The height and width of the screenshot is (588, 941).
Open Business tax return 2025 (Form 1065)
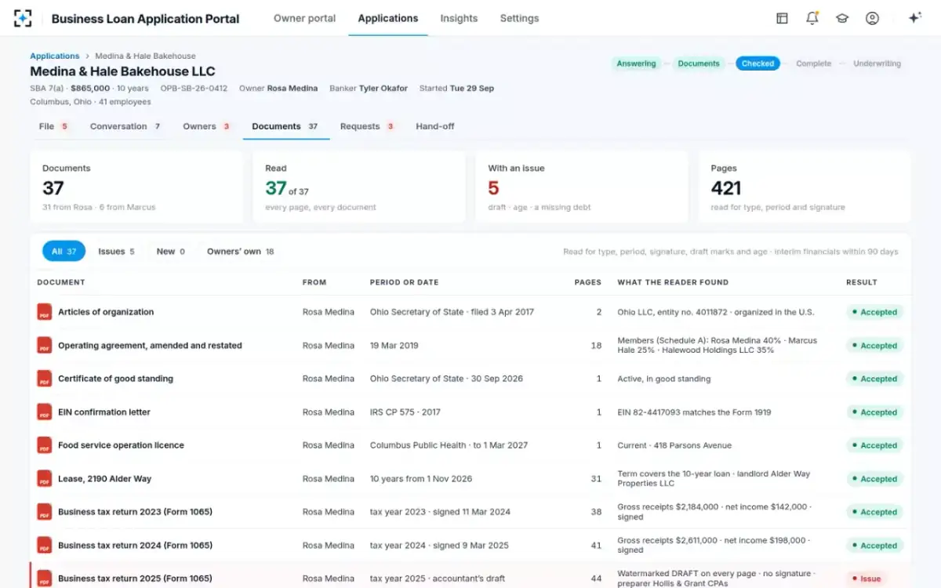click(135, 579)
